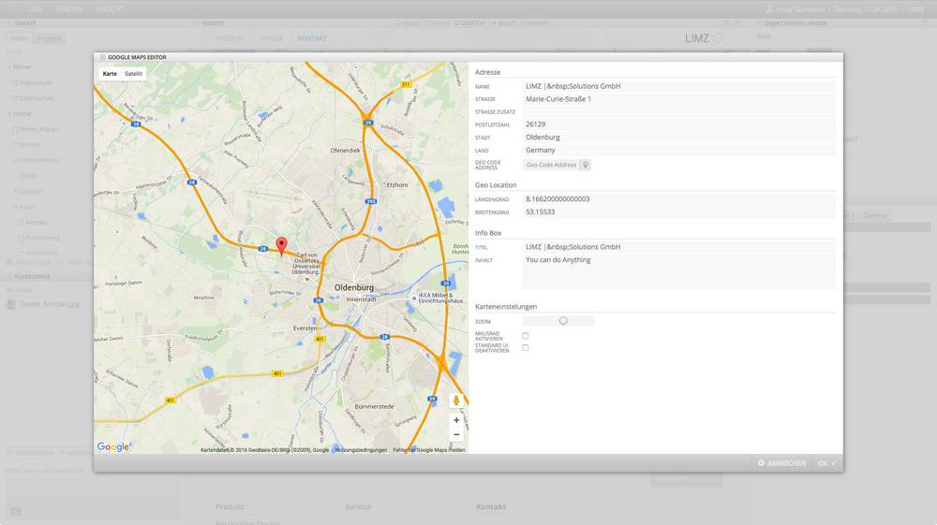Click Fehler bei Google Maps melden link
The image size is (937, 525).
[429, 450]
